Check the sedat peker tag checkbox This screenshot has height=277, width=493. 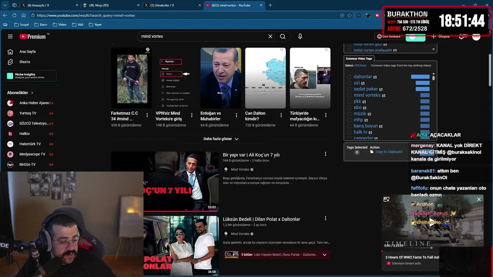349,89
